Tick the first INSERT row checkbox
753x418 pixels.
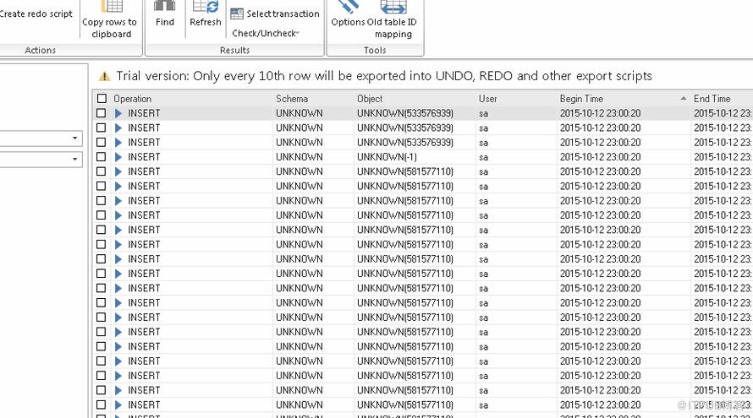coord(101,113)
